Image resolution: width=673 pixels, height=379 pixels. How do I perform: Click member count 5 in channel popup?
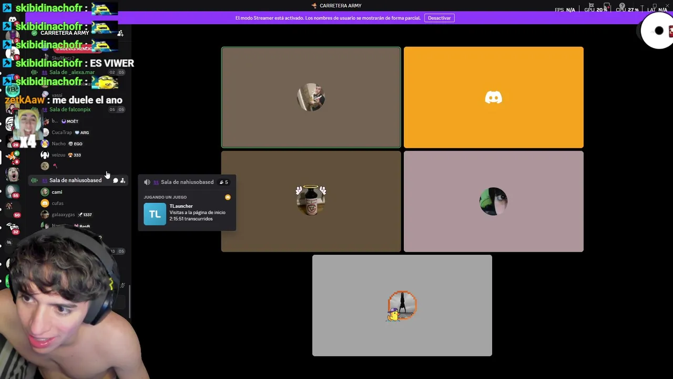223,182
